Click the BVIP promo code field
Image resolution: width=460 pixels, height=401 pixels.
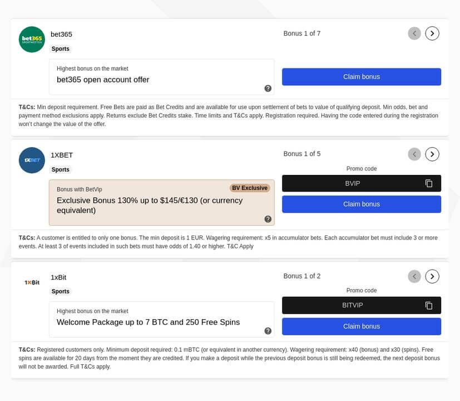coord(362,183)
